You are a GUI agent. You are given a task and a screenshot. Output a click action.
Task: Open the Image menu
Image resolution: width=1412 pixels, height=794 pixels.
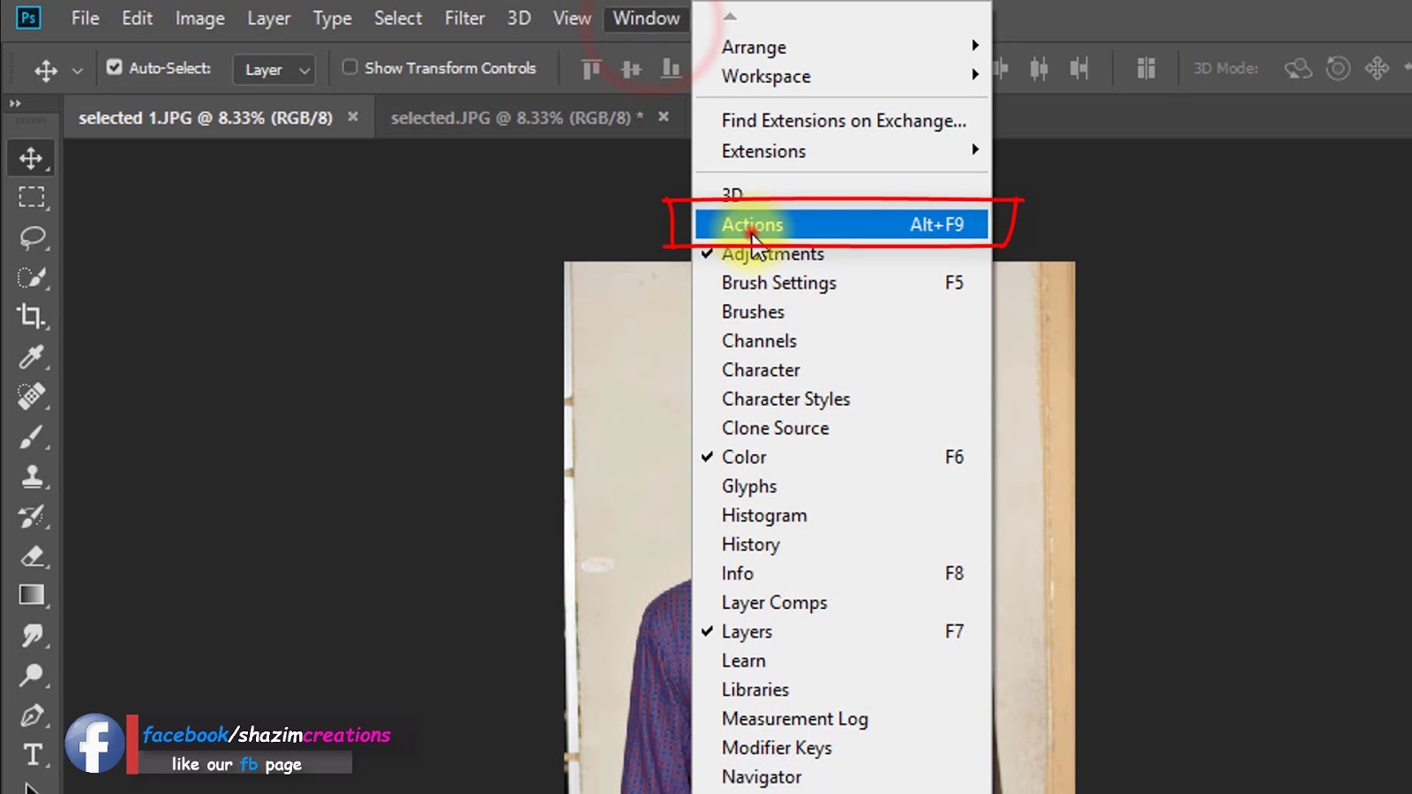[199, 18]
